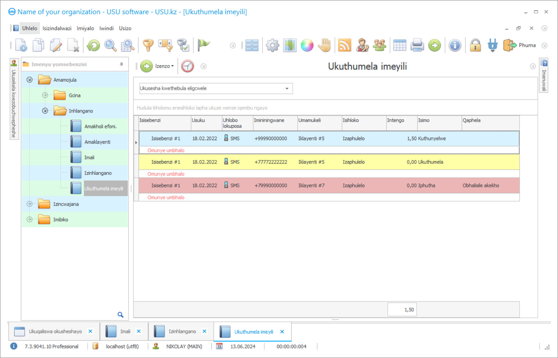Click the refresh green arrow icon
Screen dimensions: 558x358
click(93, 45)
